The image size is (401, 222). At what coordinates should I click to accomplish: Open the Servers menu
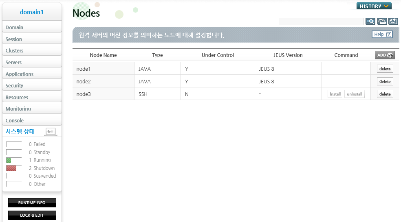(x=32, y=62)
